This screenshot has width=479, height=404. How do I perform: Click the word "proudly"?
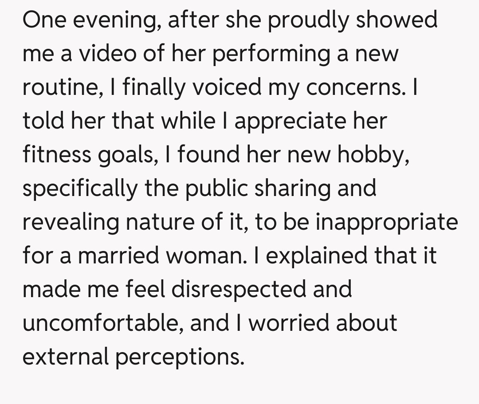click(x=304, y=20)
